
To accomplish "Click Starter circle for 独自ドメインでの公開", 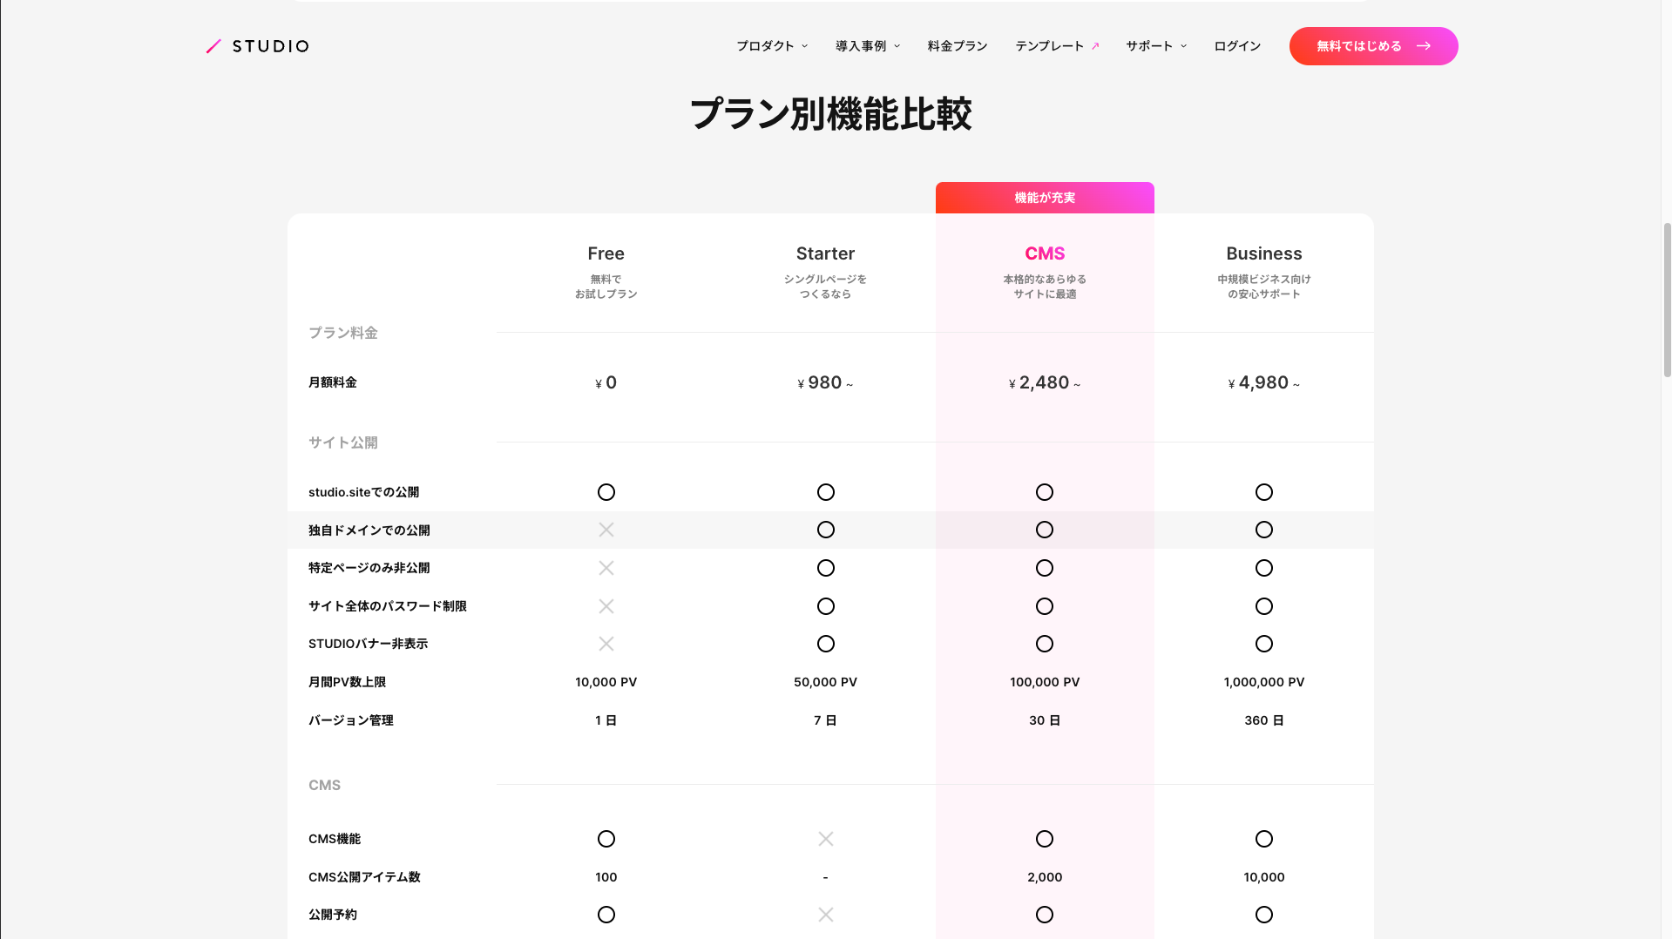I will click(826, 530).
